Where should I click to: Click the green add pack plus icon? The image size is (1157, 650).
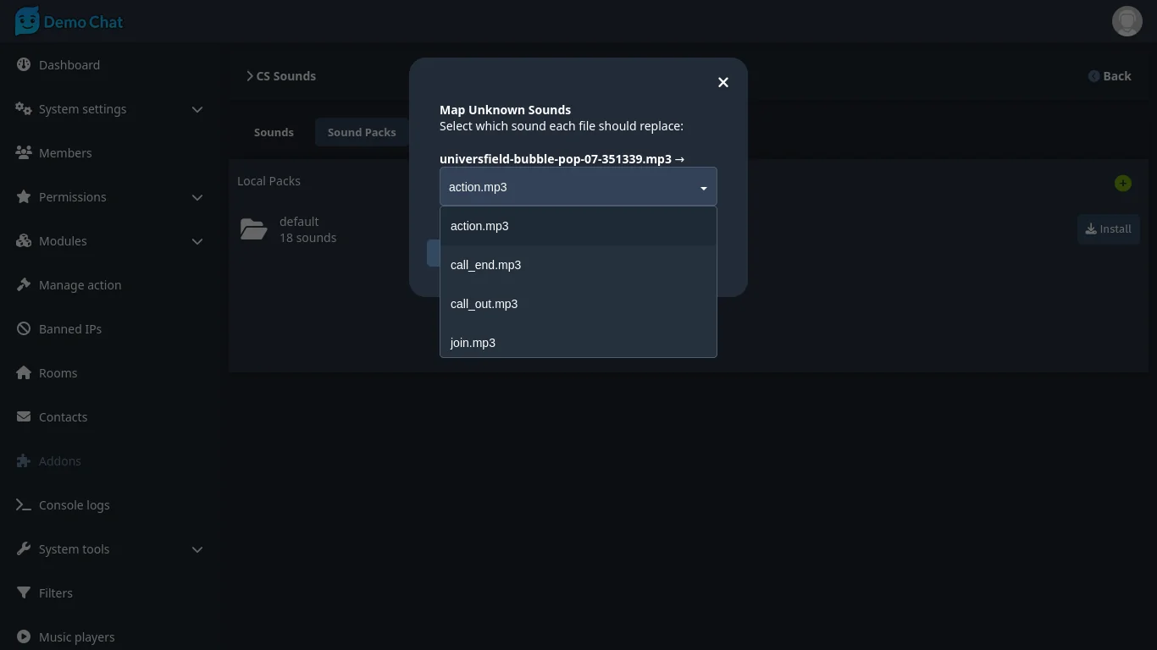1122,184
